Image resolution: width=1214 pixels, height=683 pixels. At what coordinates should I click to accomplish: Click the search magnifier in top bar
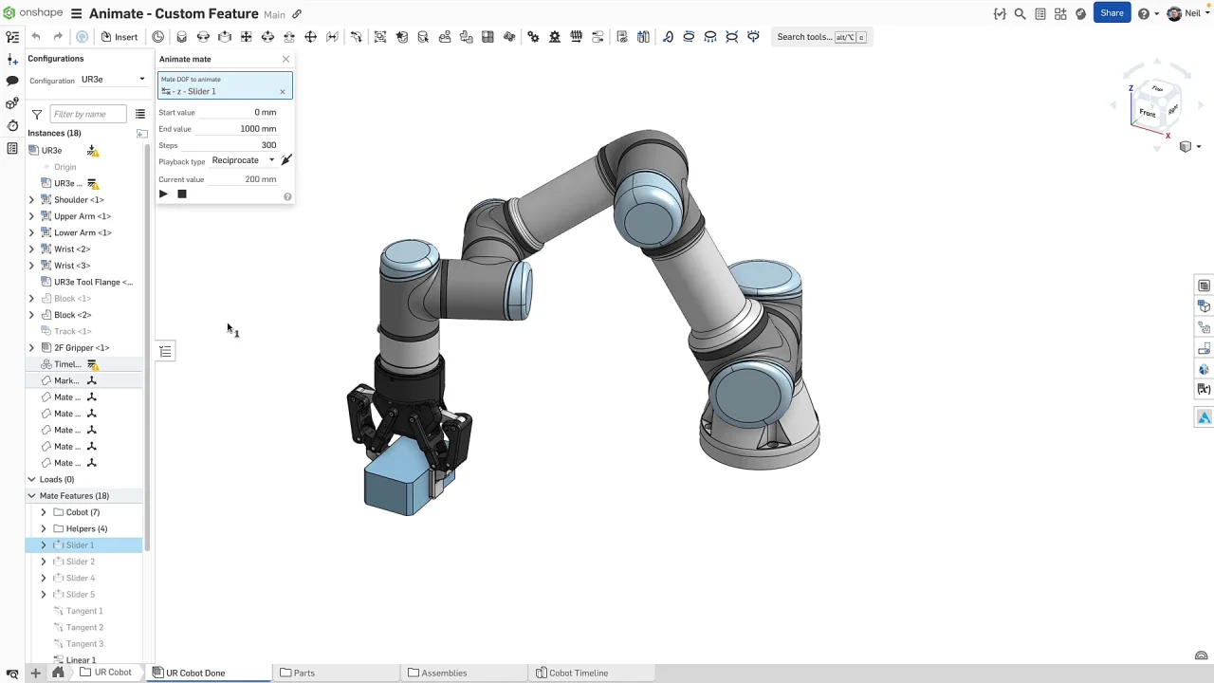(x=1020, y=13)
